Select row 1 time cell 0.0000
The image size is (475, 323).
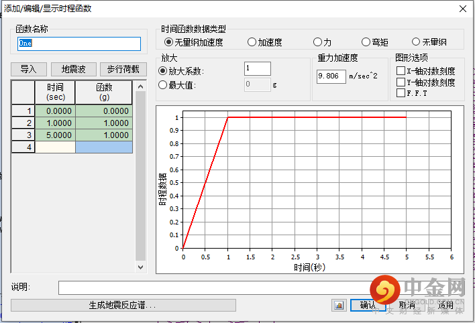tap(55, 111)
